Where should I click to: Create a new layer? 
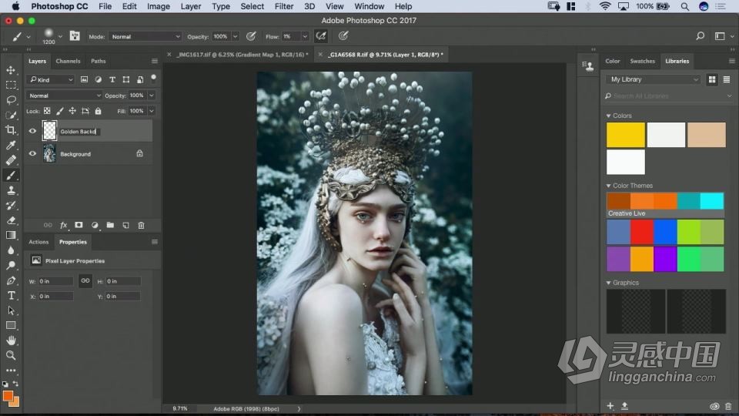point(125,226)
